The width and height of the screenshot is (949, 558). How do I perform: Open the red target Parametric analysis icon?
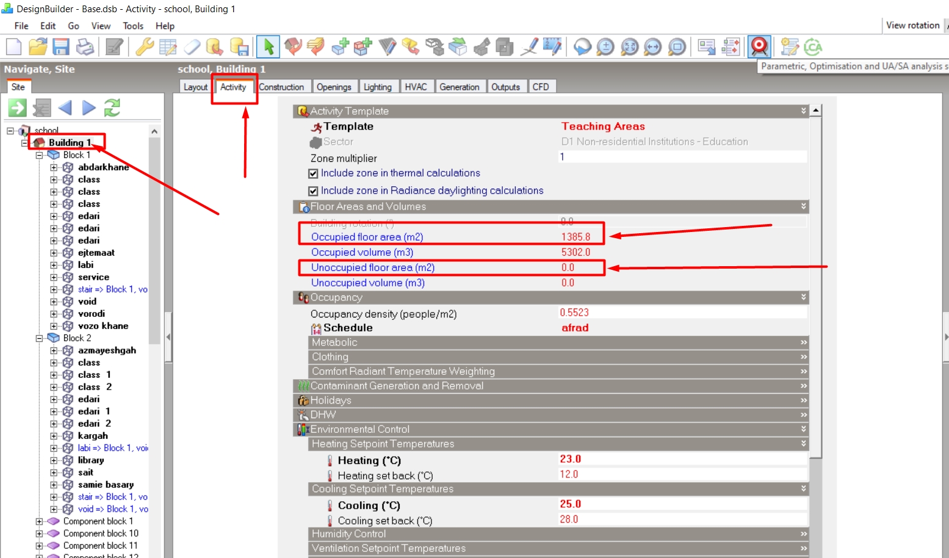click(759, 46)
